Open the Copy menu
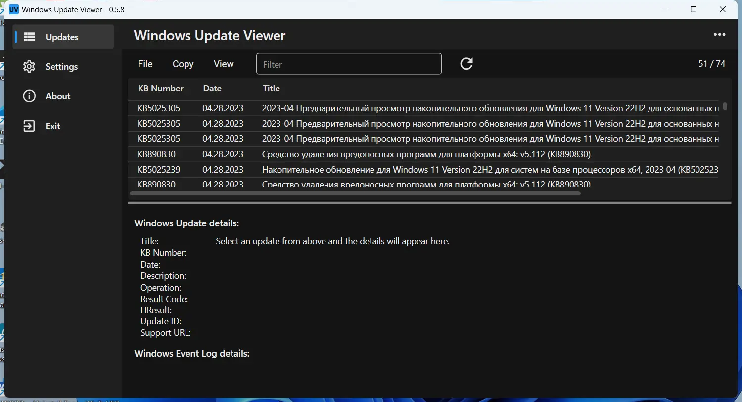Screen dimensions: 742x402 (x=183, y=64)
